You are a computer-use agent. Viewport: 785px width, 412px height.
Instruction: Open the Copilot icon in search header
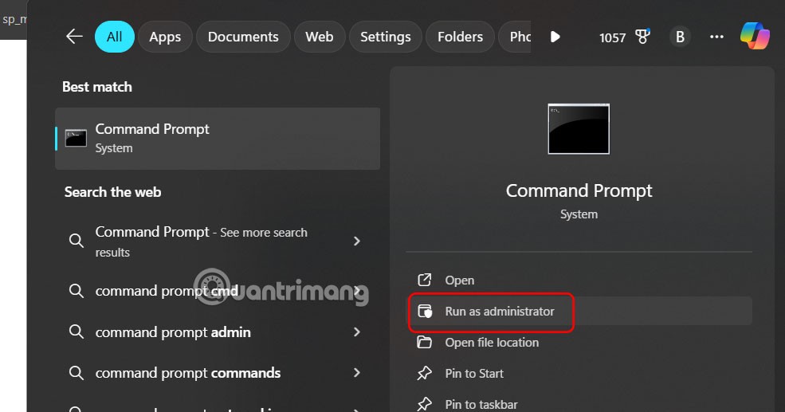click(754, 37)
